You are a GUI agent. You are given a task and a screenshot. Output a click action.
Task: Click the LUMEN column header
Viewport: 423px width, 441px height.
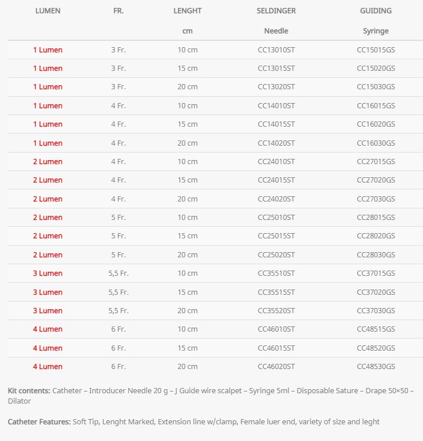(x=48, y=11)
